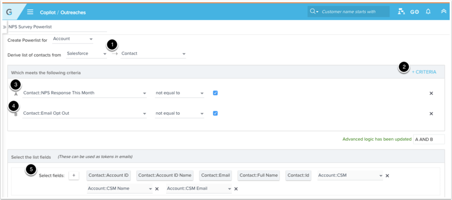The width and height of the screenshot is (452, 200).
Task: Click 'Select the list fields' header
Action: 31,157
